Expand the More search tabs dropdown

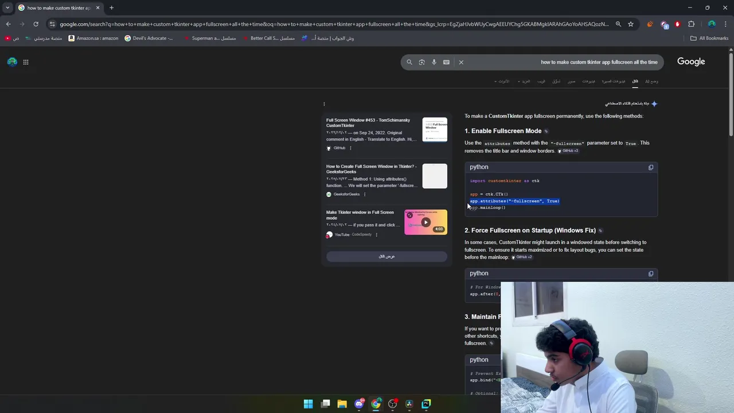[524, 81]
